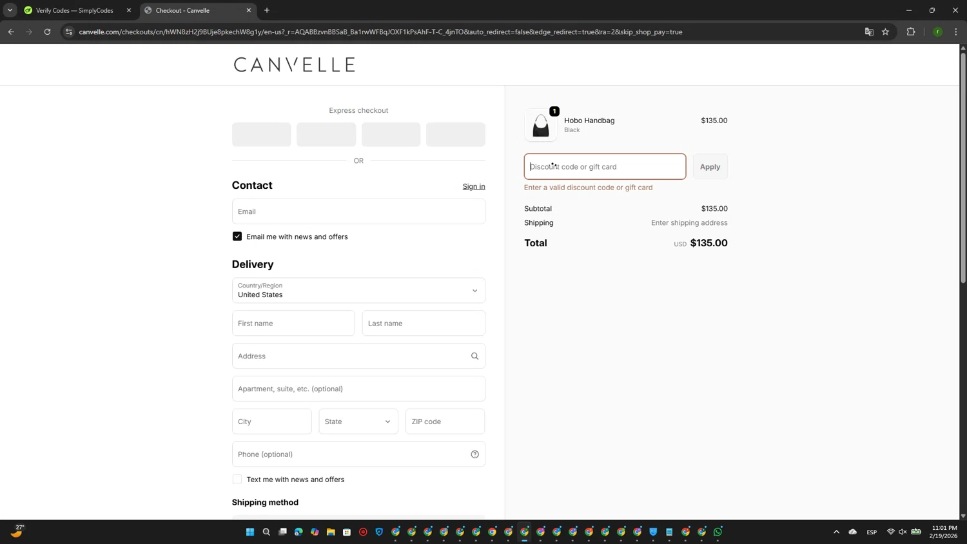967x544 pixels.
Task: Open the Copilot taskbar icon
Action: (315, 532)
